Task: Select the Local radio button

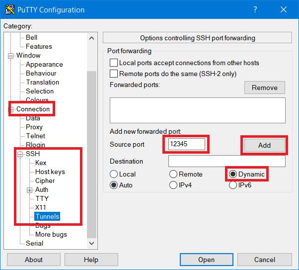Action: [114, 174]
